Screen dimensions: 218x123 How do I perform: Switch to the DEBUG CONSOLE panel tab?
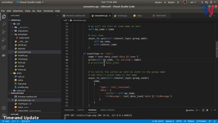point(107,110)
